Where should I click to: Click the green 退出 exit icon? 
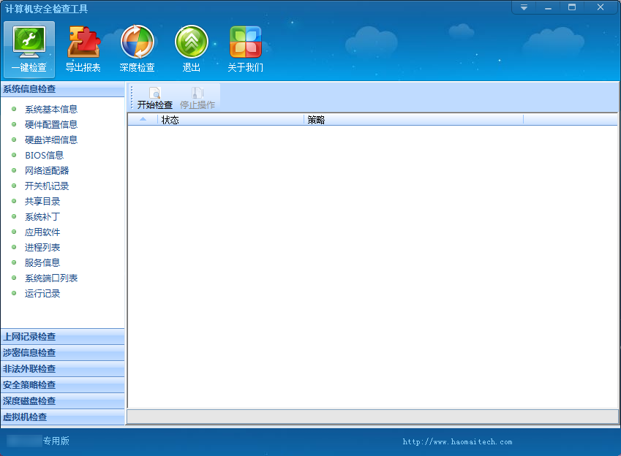[x=192, y=49]
